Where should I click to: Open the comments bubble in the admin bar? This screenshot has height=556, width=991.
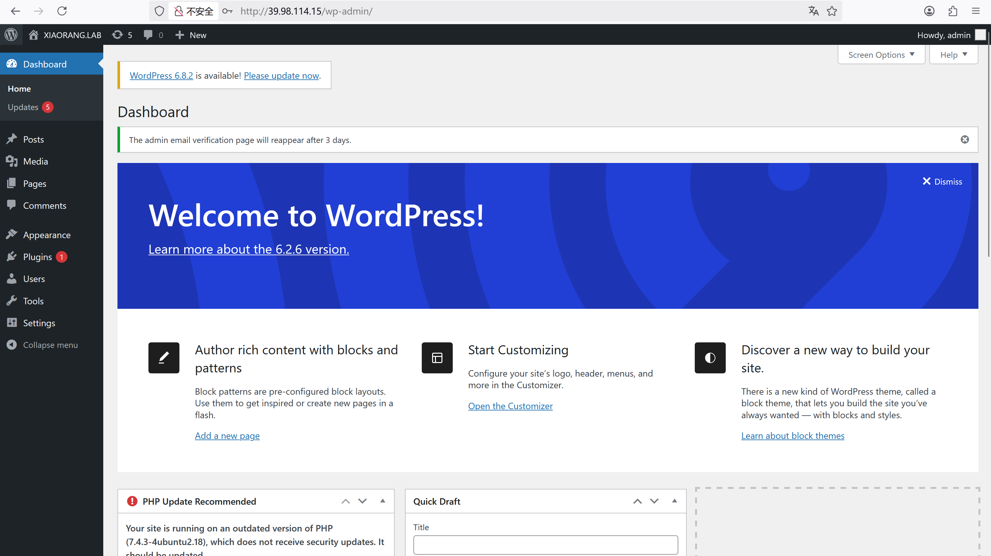click(x=153, y=35)
